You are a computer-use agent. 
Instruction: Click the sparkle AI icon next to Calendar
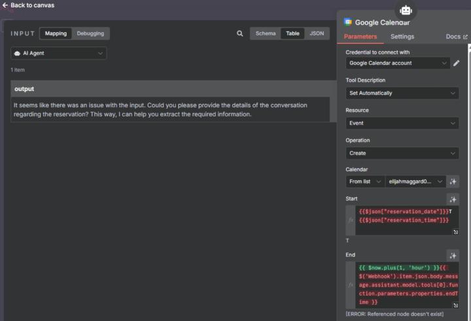453,181
